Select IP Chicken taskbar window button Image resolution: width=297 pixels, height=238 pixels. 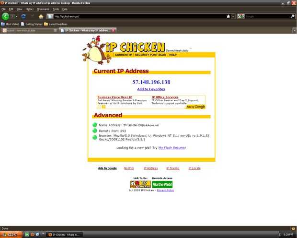click(x=65, y=235)
